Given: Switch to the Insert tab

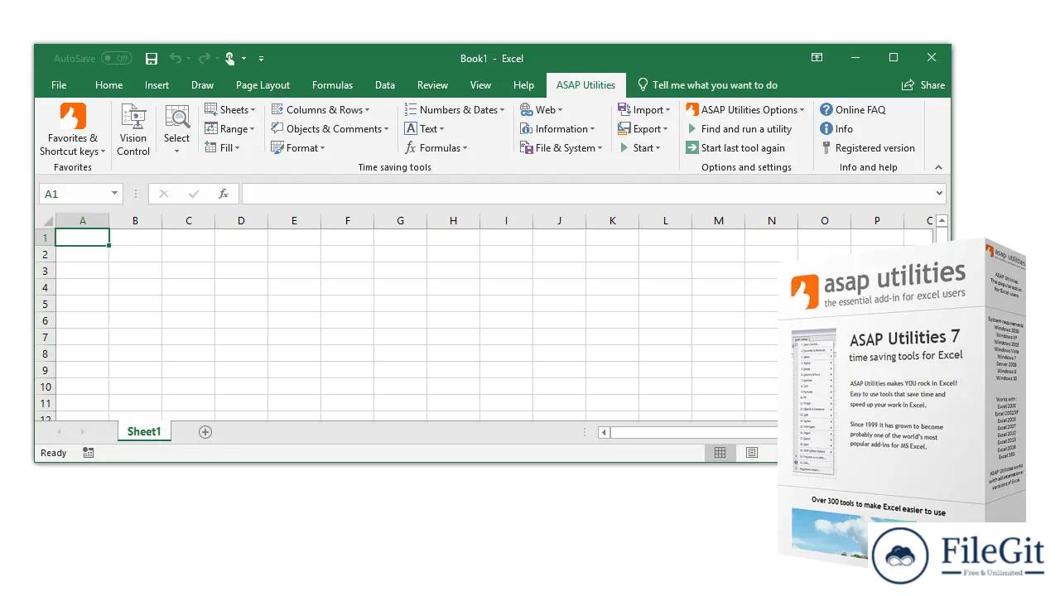Looking at the screenshot, I should tap(157, 85).
